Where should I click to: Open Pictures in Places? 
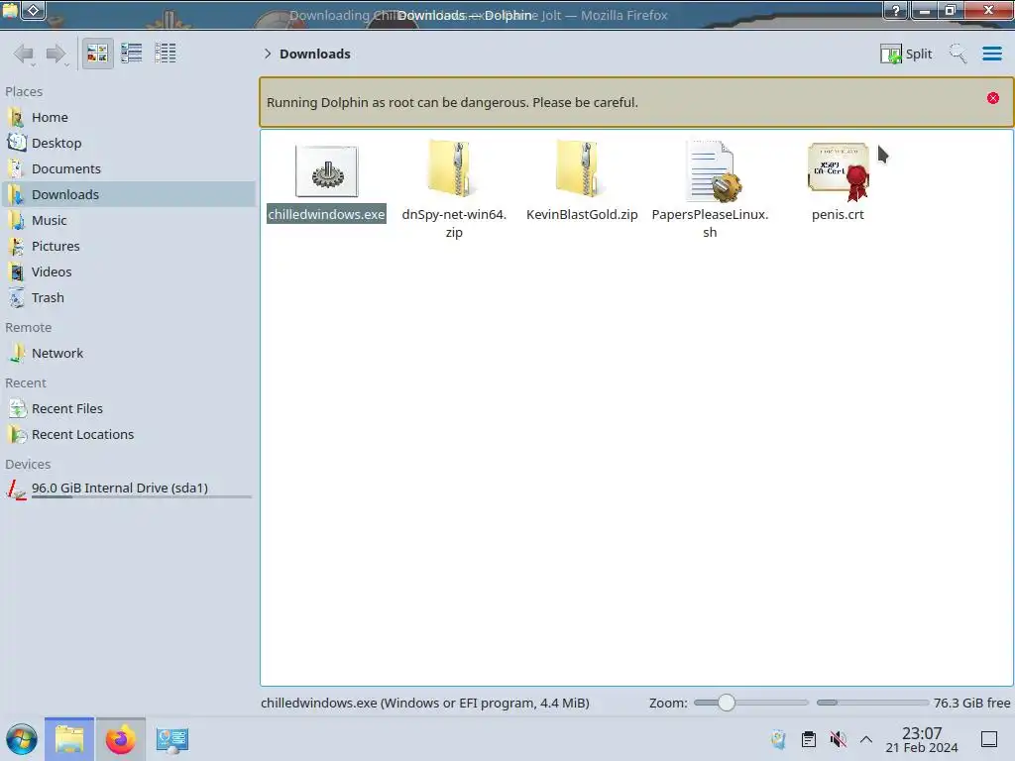pos(128,247)
